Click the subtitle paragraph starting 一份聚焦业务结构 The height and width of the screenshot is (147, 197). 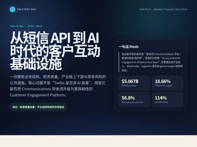point(58,86)
